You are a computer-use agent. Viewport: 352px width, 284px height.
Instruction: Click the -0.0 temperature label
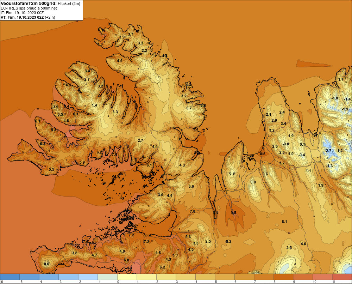(285, 144)
